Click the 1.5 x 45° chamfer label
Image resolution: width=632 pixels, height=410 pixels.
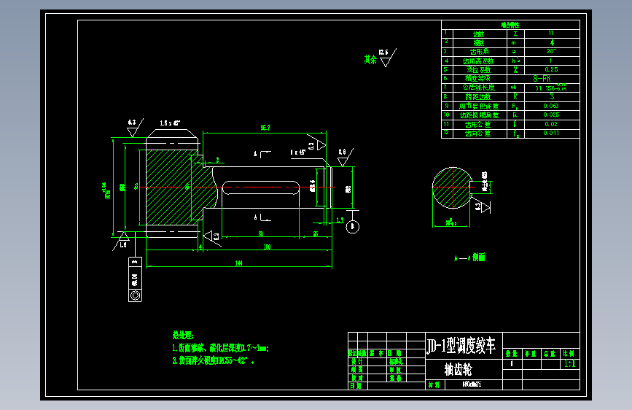point(170,123)
